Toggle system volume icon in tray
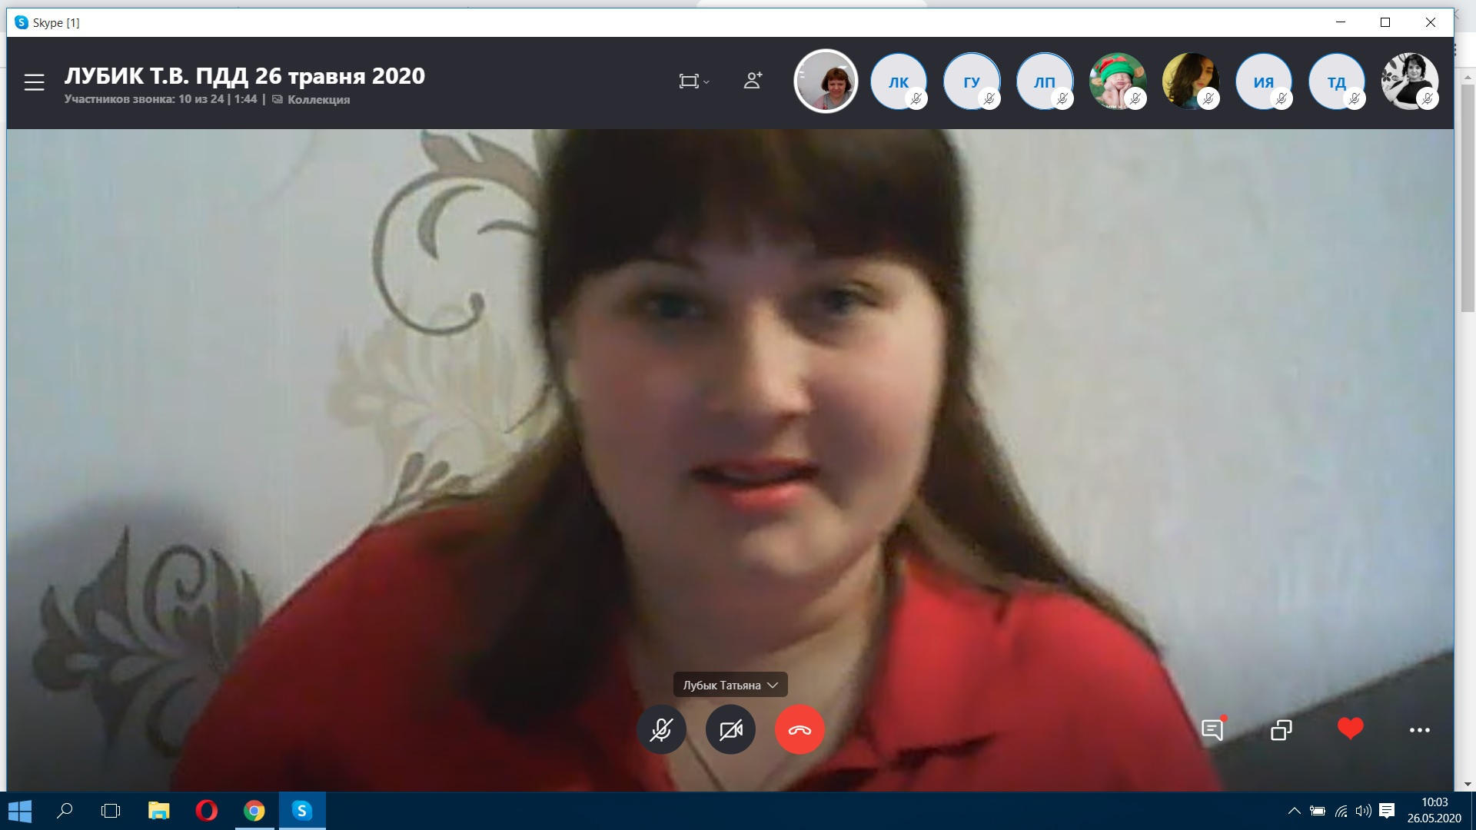The height and width of the screenshot is (830, 1476). coord(1363,811)
